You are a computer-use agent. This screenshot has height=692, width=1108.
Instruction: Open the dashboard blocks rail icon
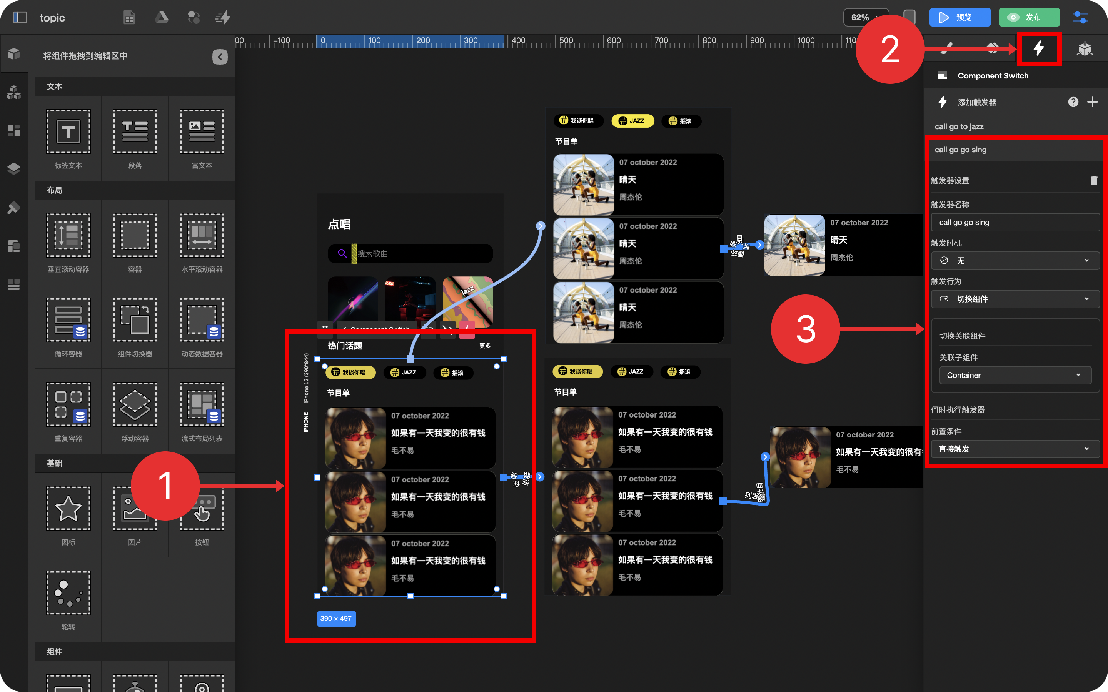coord(14,131)
